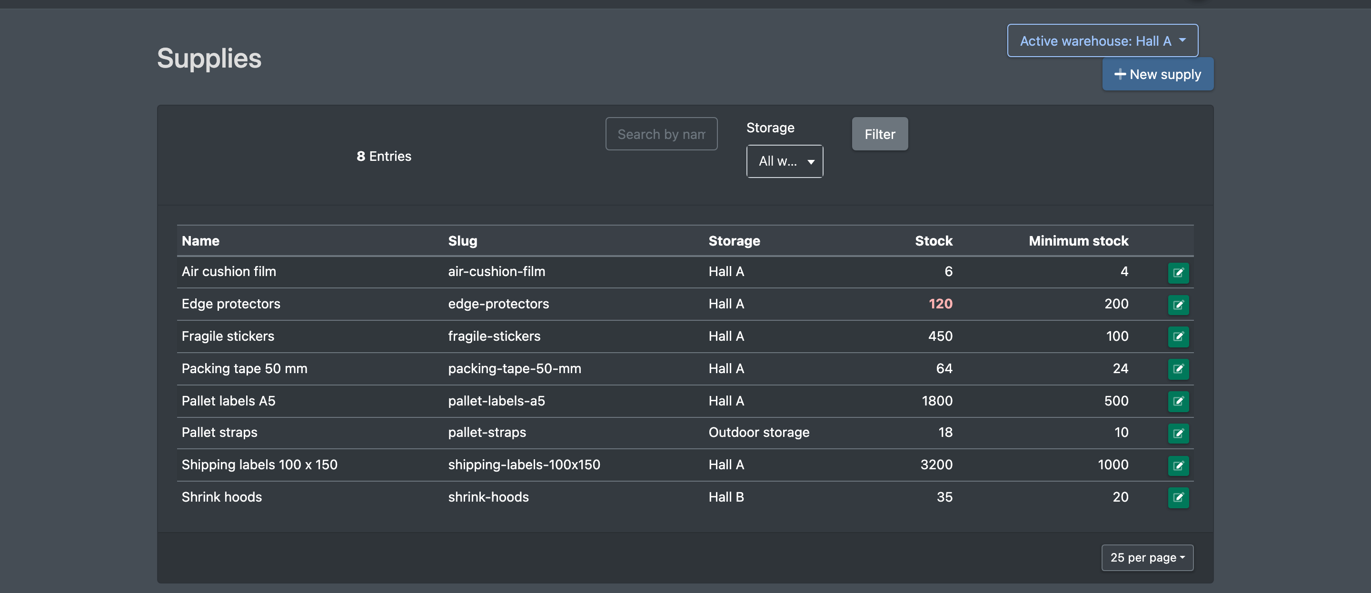Screen dimensions: 1371x593
Task: Click the packing-tape-50-mm slug
Action: tap(514, 368)
